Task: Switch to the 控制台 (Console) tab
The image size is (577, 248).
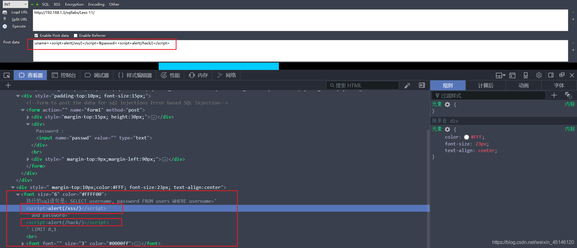Action: (x=64, y=75)
